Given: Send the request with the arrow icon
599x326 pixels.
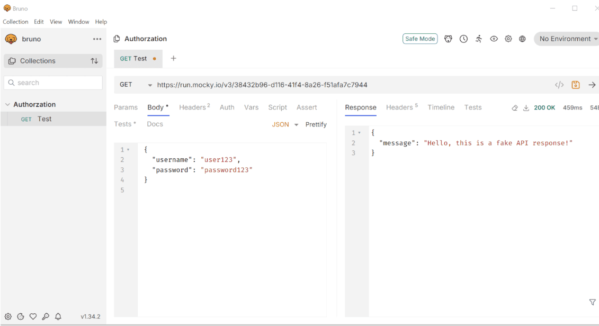Looking at the screenshot, I should click(x=592, y=85).
